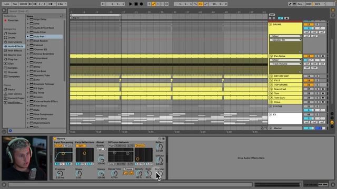Screen dimensions: 337x189
Task: Expand the Glue Compressor browser item
Action: click(28, 114)
